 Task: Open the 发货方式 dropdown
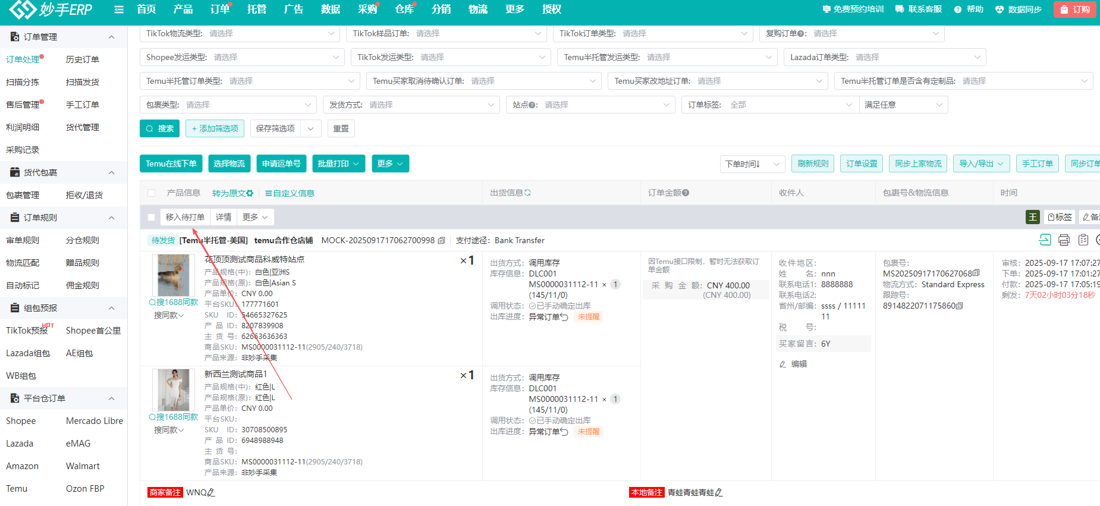tap(411, 105)
